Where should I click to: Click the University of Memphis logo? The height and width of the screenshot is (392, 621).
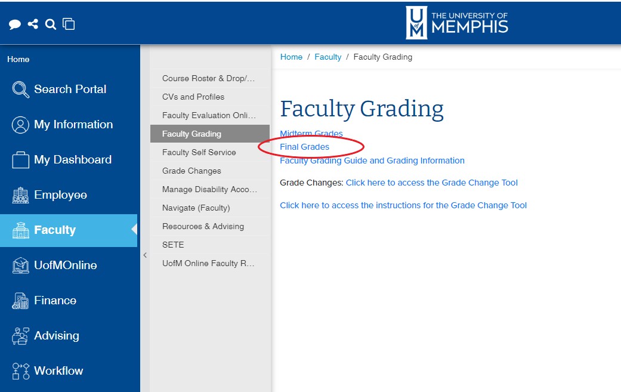pyautogui.click(x=456, y=23)
